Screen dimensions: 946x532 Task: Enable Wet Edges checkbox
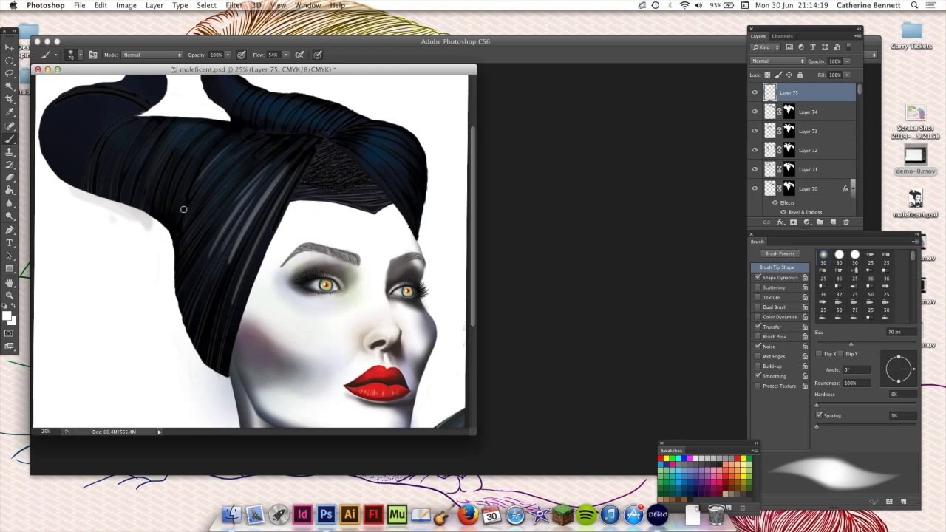click(x=758, y=356)
